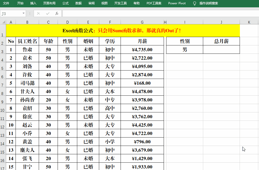Select column G header

click(142, 22)
